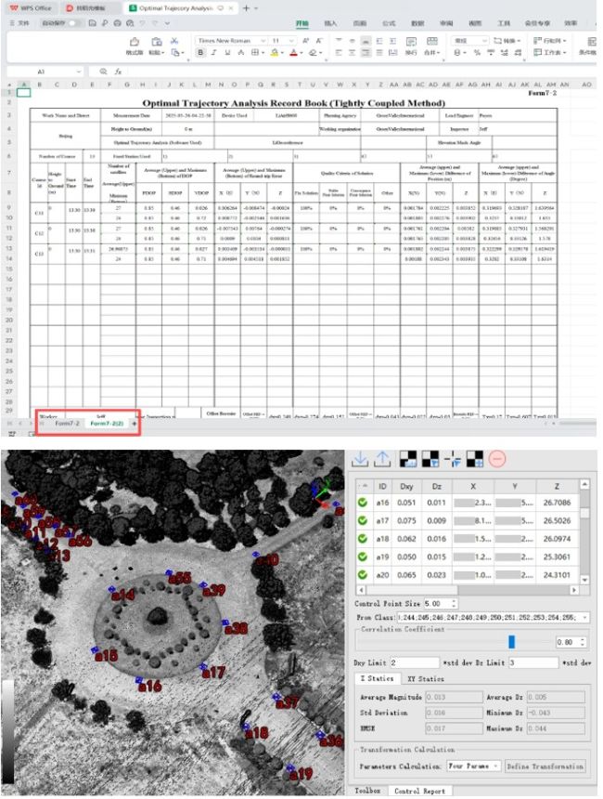Screen dimensions: 603x799
Task: Click the percent style icon
Action: (x=477, y=52)
